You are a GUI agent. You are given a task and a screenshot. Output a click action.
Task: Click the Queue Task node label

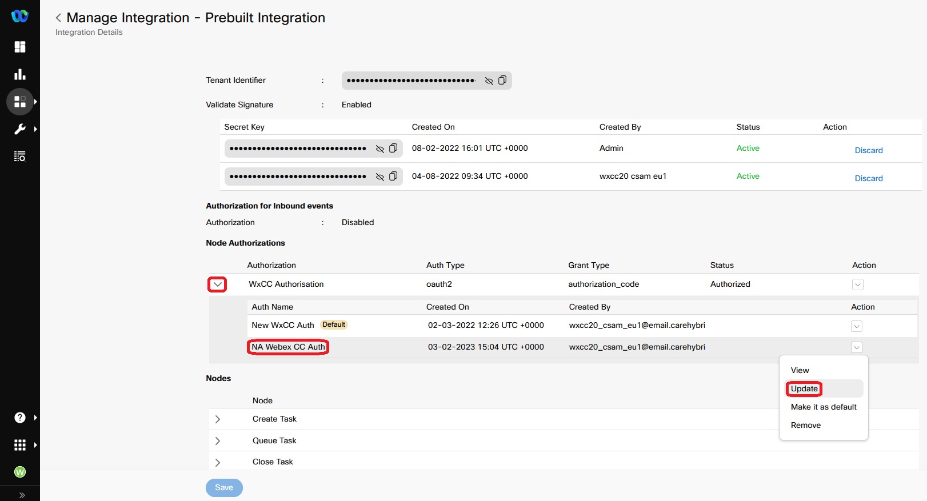click(x=274, y=440)
